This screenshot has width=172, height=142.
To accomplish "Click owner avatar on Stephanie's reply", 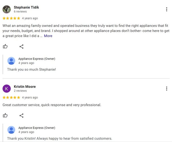I will pos(11,61).
